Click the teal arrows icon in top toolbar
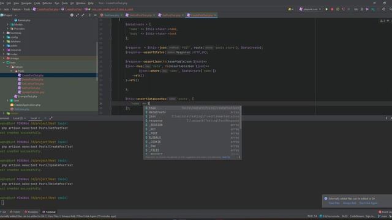This screenshot has width=392, height=220. coord(373,9)
